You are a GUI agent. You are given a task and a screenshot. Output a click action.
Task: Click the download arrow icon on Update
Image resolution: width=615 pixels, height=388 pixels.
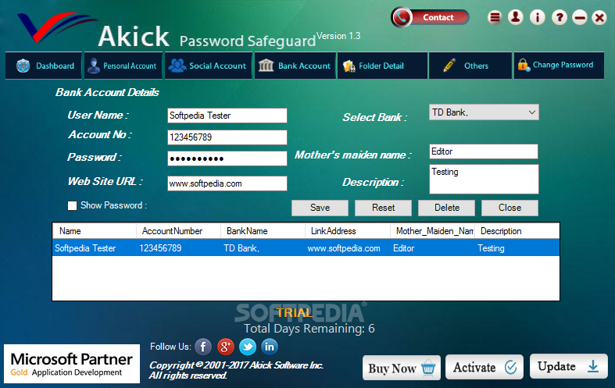[x=593, y=366]
